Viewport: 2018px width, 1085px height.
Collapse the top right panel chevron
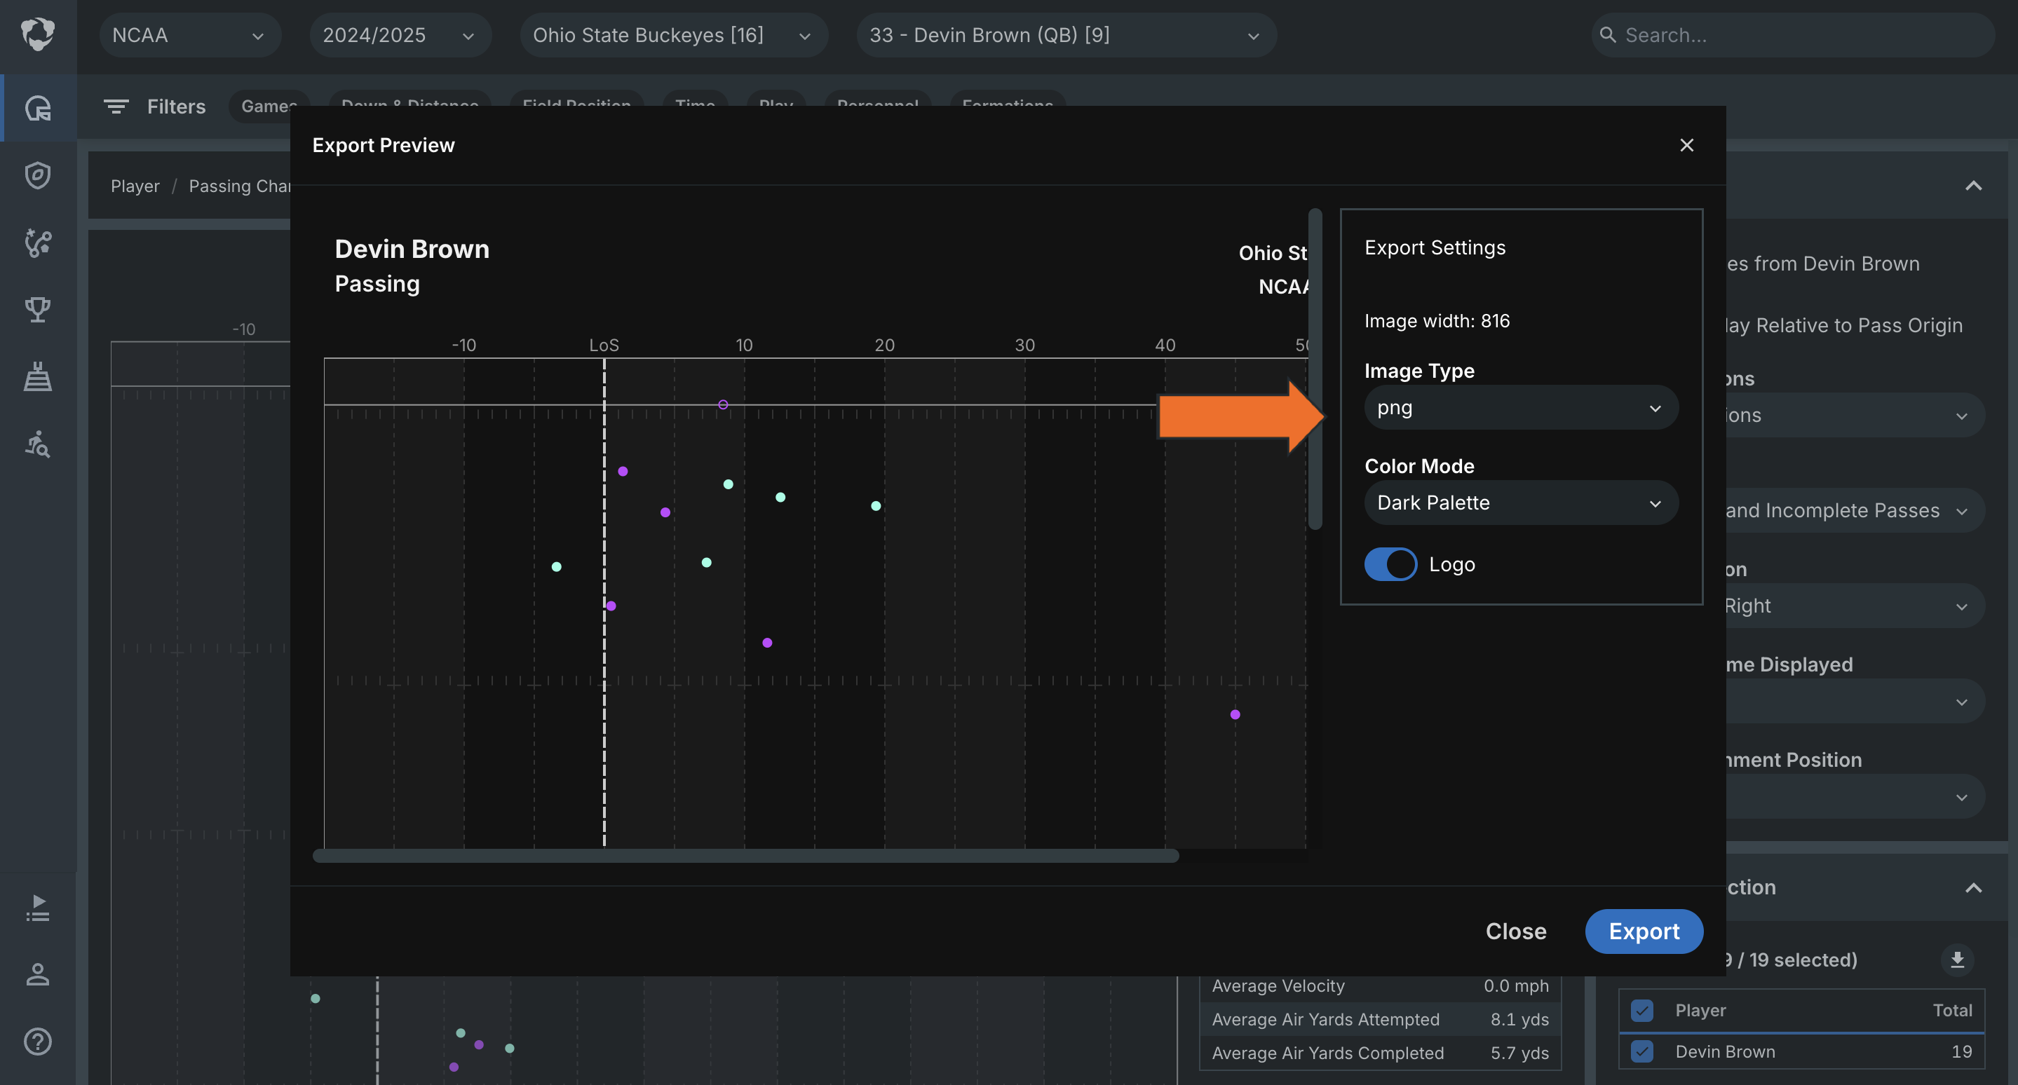(1973, 186)
